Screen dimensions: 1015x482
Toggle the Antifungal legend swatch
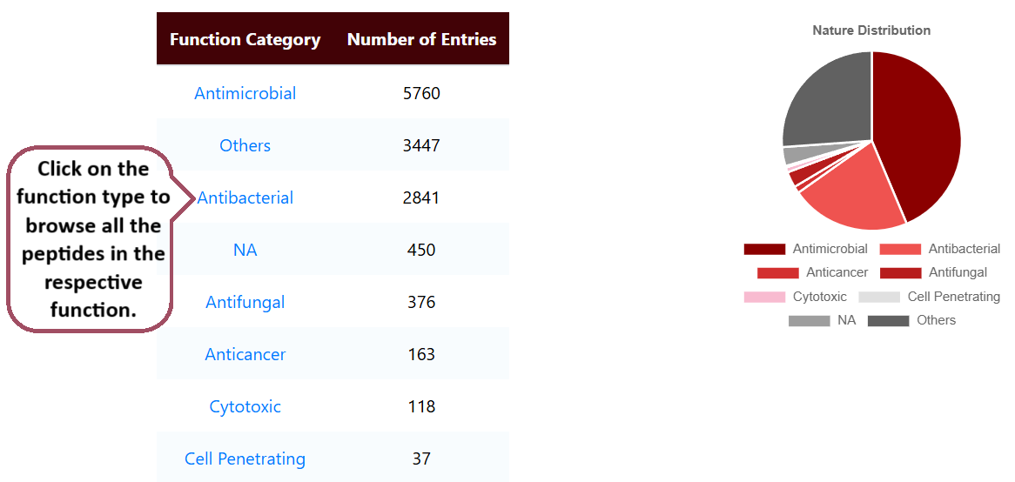tap(900, 273)
